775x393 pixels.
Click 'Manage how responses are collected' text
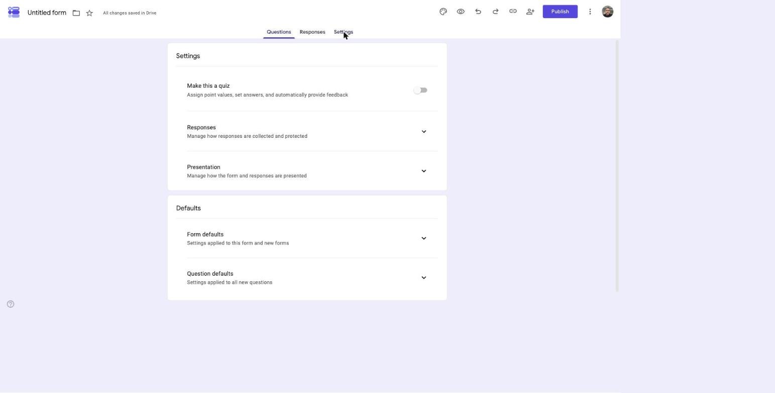pyautogui.click(x=247, y=136)
